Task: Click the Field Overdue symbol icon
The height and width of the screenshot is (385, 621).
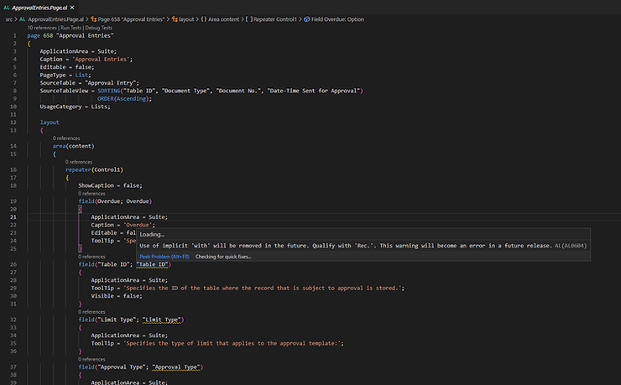Action: point(305,18)
